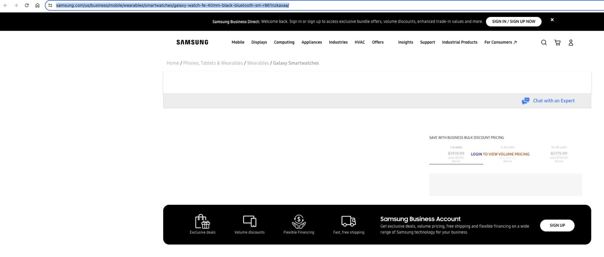Click the Fast, free shipping truck icon
The height and width of the screenshot is (257, 604).
[x=348, y=221]
